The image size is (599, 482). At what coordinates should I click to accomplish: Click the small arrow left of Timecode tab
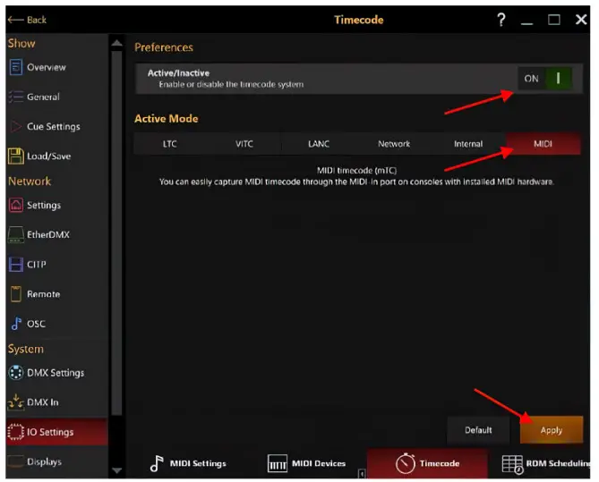(362, 474)
